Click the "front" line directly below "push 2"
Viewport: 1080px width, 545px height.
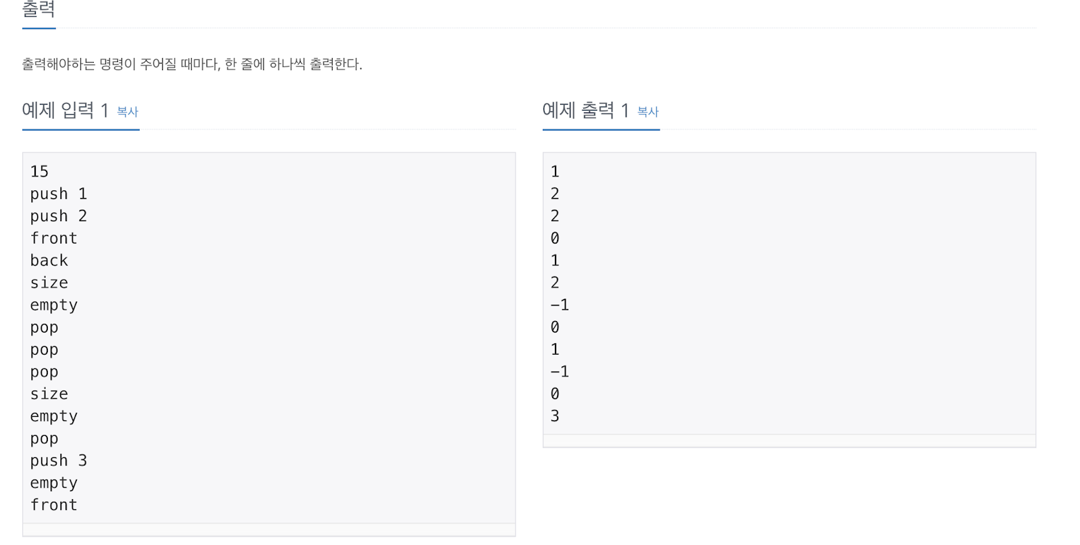point(54,238)
